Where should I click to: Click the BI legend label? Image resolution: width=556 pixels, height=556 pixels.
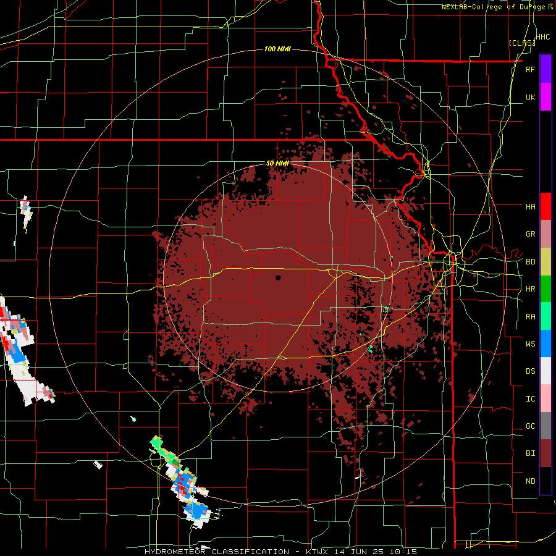coord(530,453)
